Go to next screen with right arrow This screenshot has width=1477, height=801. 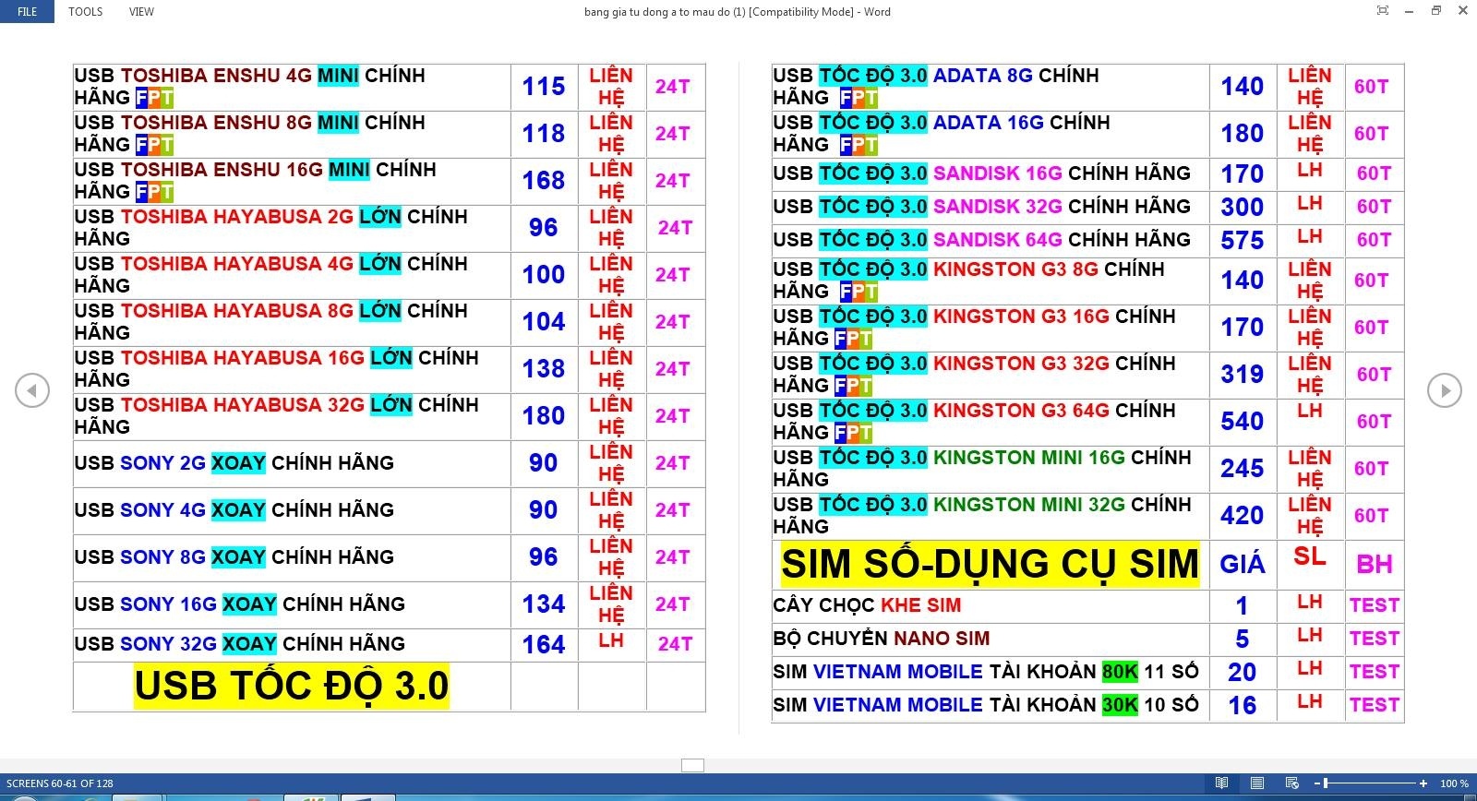coord(1445,390)
